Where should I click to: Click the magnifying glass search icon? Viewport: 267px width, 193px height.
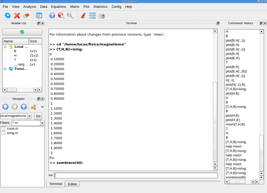(70, 16)
